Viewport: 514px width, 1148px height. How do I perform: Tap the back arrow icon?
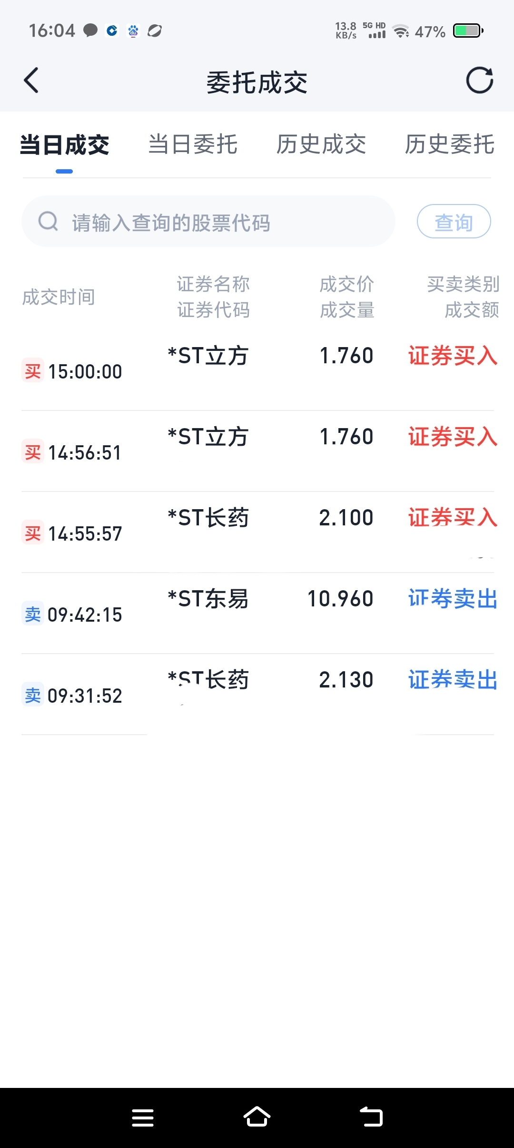[31, 80]
